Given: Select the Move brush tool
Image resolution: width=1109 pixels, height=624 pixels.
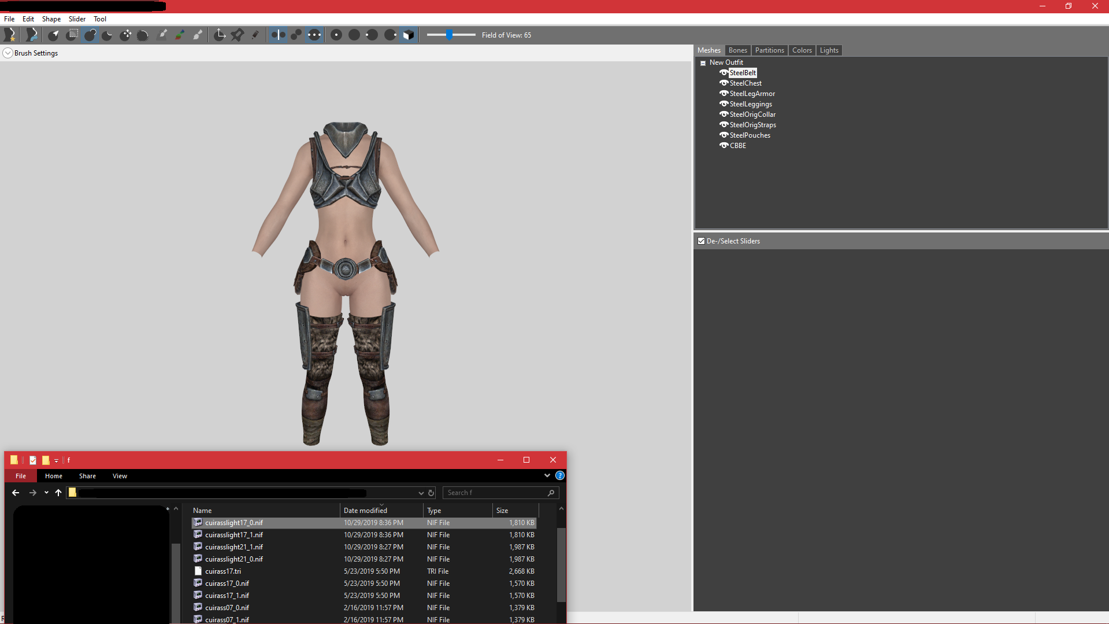Looking at the screenshot, I should (x=125, y=35).
